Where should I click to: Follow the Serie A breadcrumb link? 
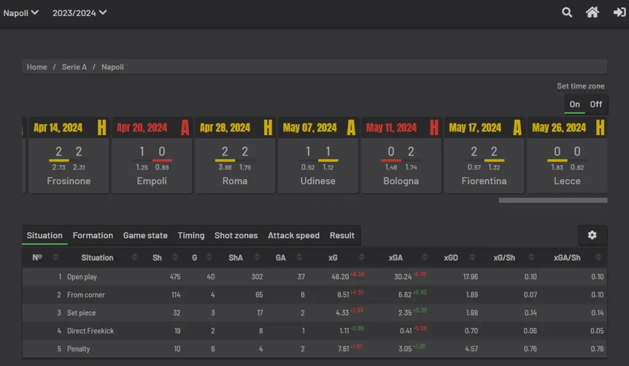[x=74, y=67]
